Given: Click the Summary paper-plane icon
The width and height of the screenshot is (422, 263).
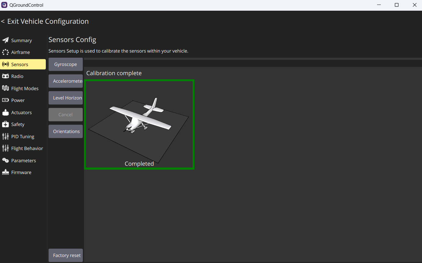Looking at the screenshot, I should (5, 40).
